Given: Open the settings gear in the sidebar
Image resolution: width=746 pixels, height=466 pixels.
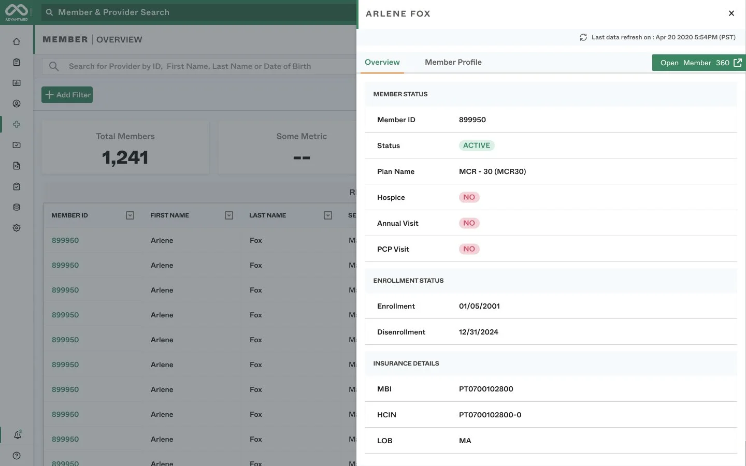Looking at the screenshot, I should tap(17, 228).
